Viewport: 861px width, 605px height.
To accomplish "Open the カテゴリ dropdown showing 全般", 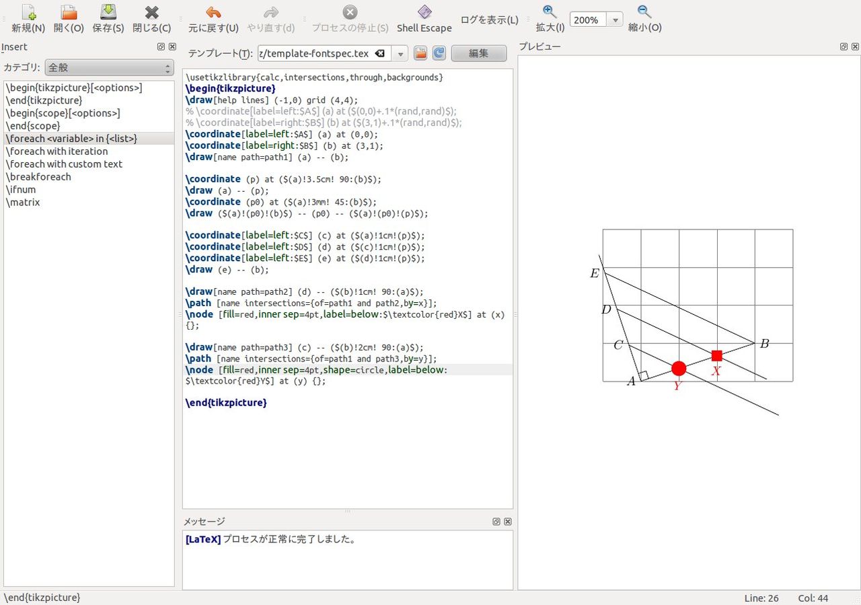I will coord(110,68).
